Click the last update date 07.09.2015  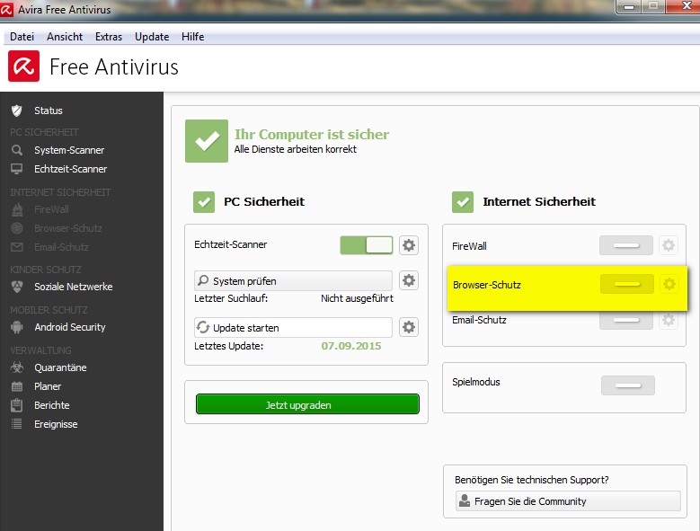pos(351,346)
